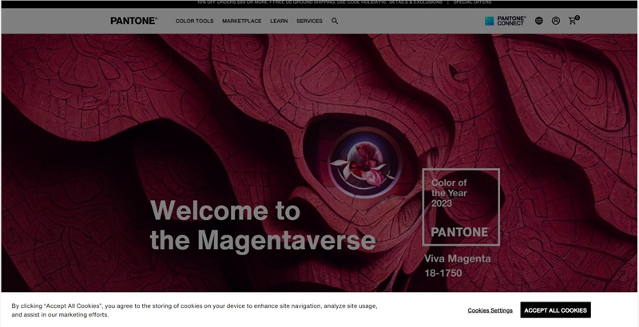Click the flower lens in hero image
This screenshot has height=327, width=639.
pyautogui.click(x=365, y=163)
